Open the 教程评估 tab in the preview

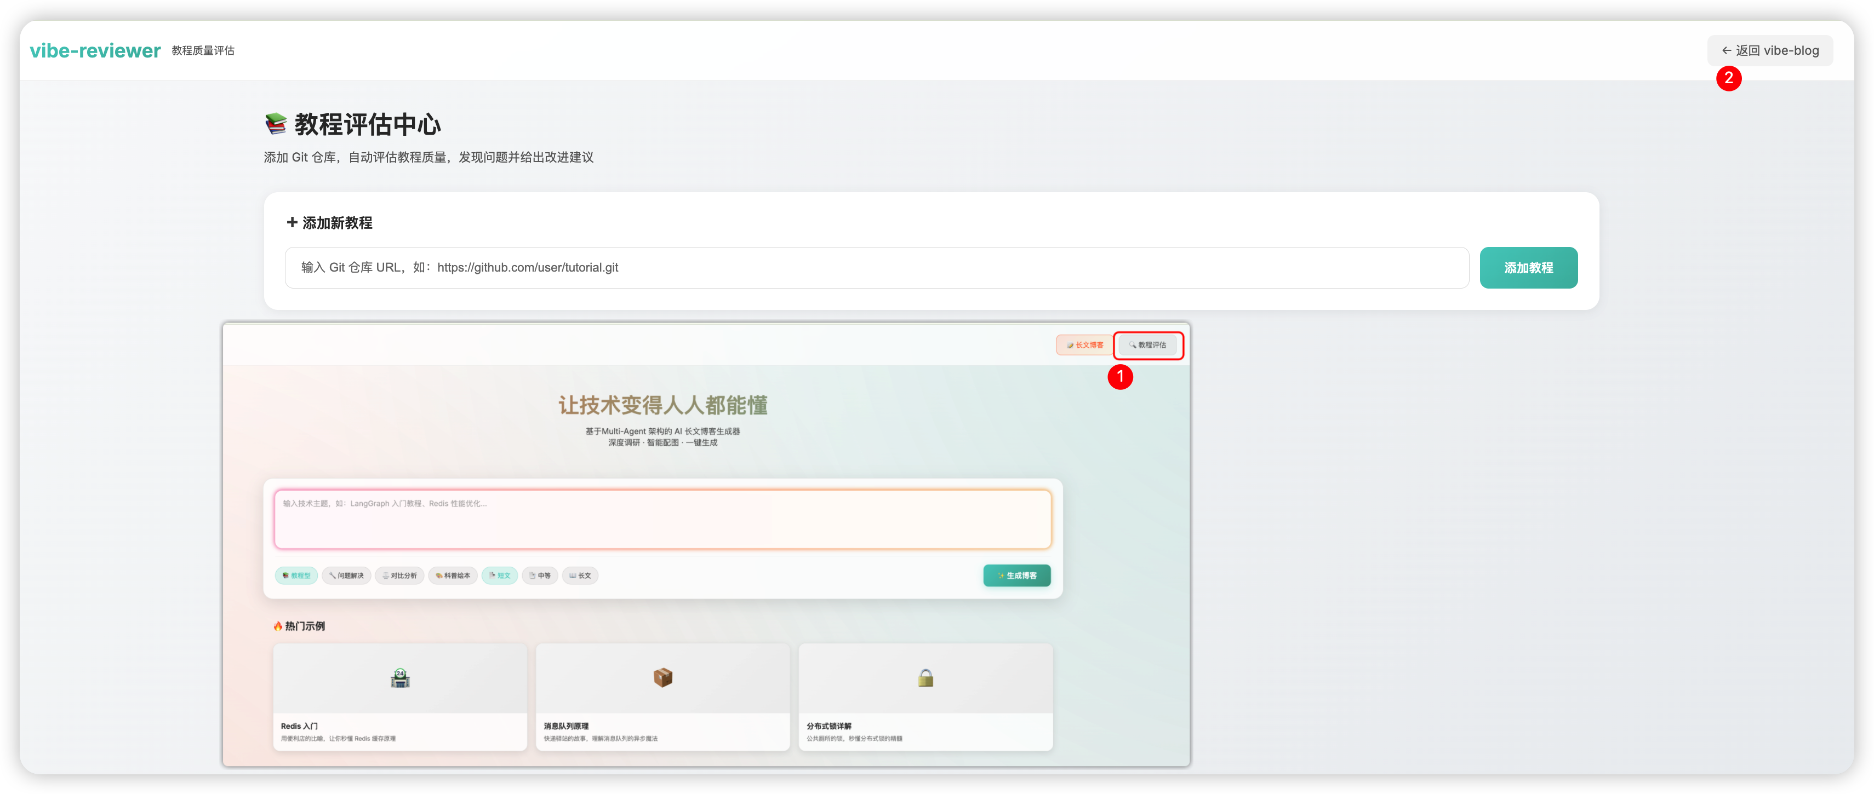[1147, 344]
